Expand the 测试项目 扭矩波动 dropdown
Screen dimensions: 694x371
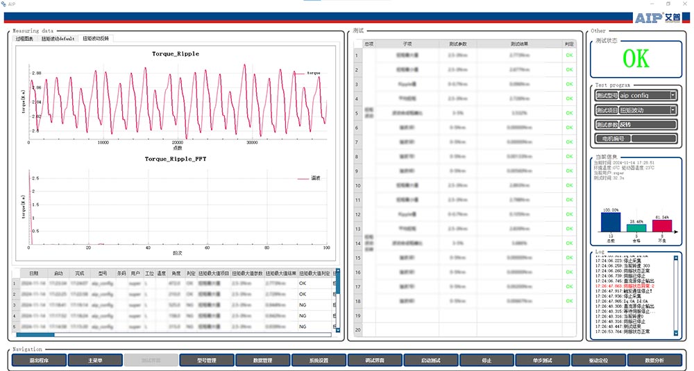tap(672, 110)
